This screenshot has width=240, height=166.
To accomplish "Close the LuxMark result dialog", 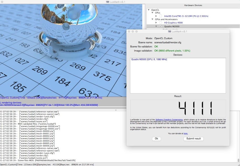I will [x=129, y=32].
